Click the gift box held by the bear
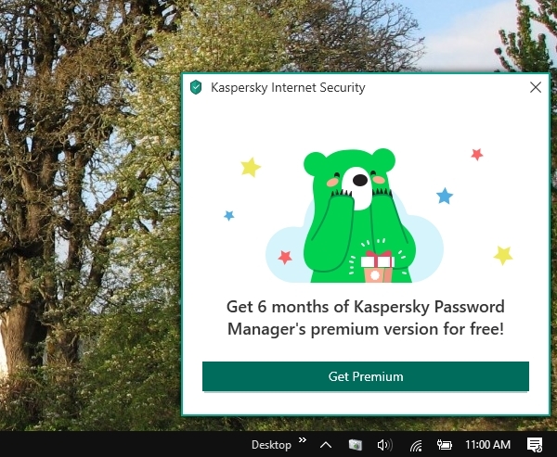 (x=378, y=266)
